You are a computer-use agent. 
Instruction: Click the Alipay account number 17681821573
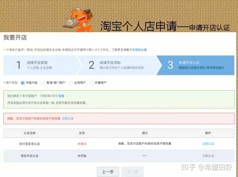[x=49, y=96]
